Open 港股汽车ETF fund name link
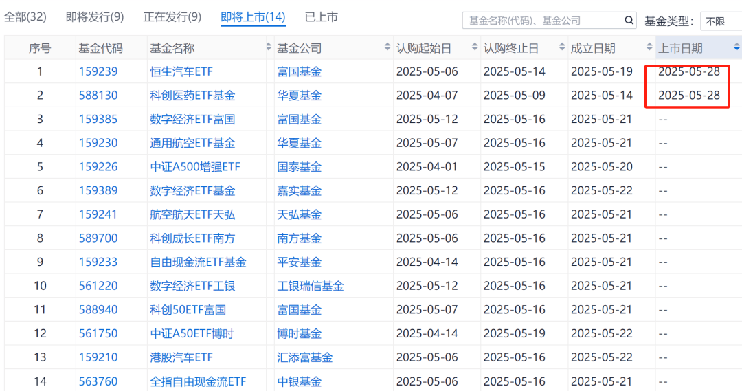 (181, 357)
